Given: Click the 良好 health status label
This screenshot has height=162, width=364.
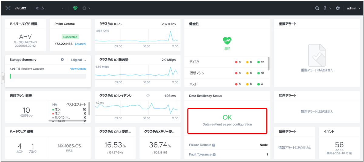Looking at the screenshot, I should tap(227, 48).
